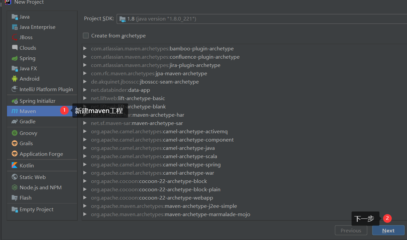407x240 pixels.
Task: Select Application Forge label
Action: pos(41,154)
